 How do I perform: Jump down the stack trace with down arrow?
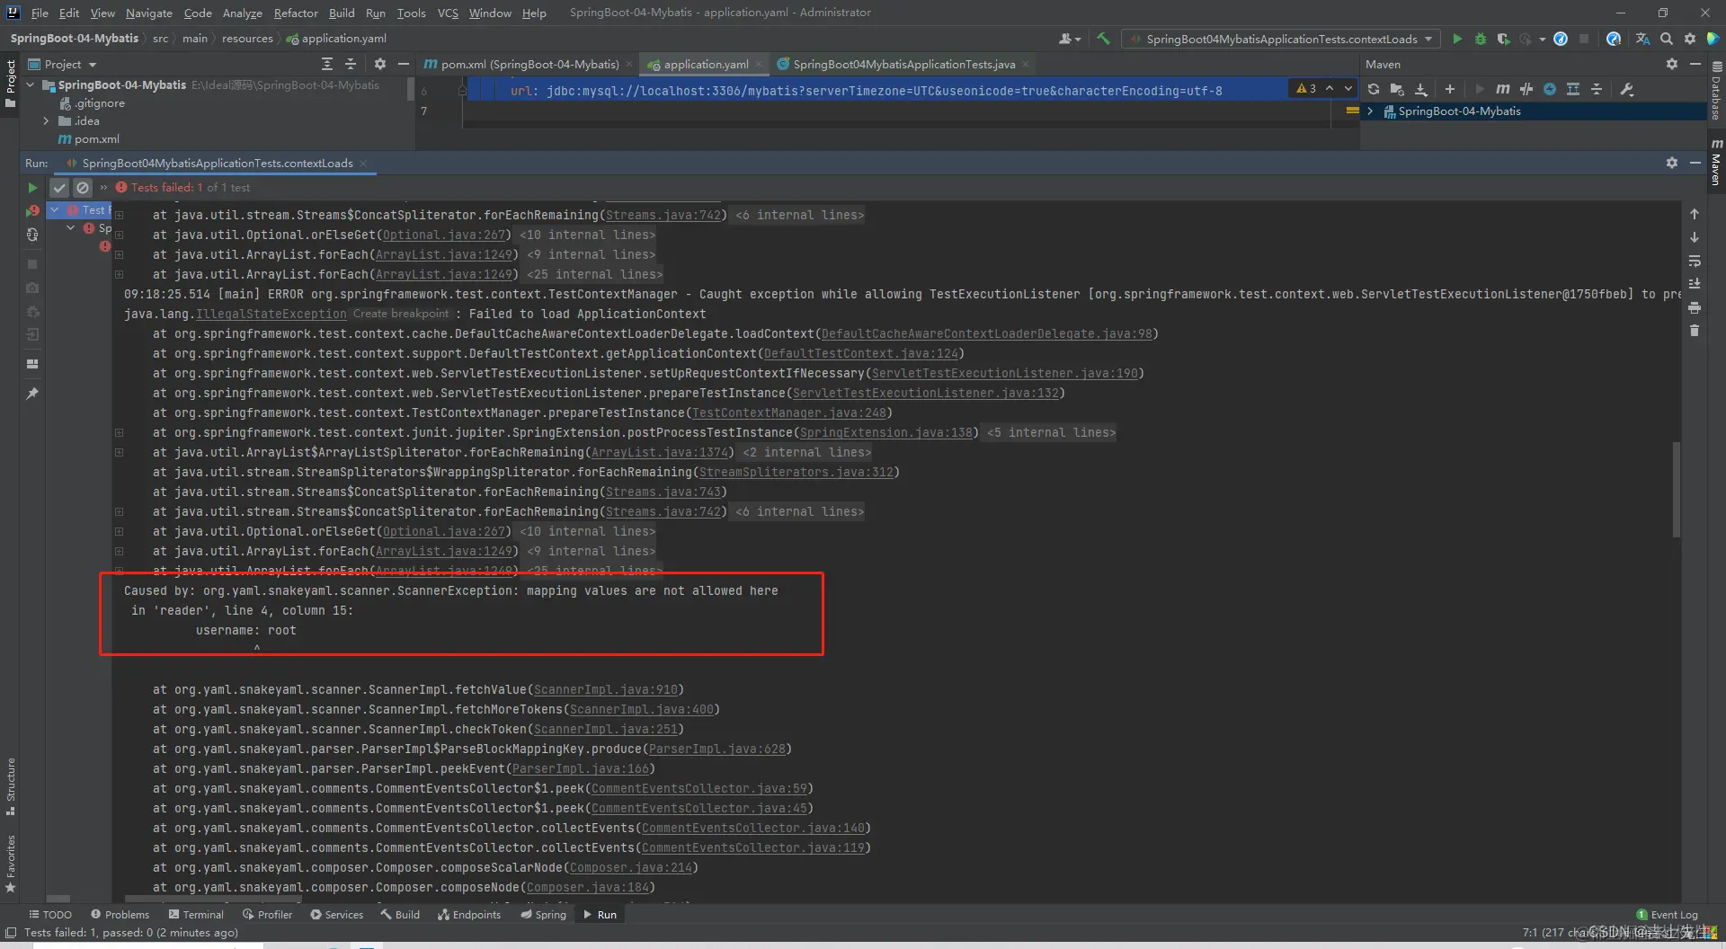[1695, 237]
